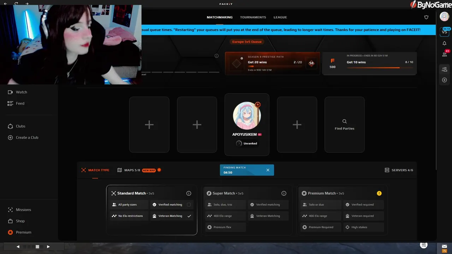This screenshot has height=254, width=452.
Task: Add player in the first empty party slot
Action: (x=149, y=125)
